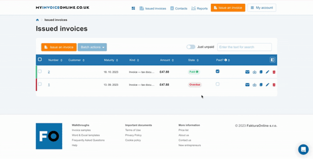Open the column layout icon in the table header
The image size is (313, 159).
273,60
